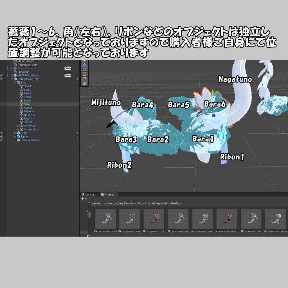This screenshot has height=288, width=288.
Task: Toggle scene visibility of the Hane object
Action: [2, 133]
